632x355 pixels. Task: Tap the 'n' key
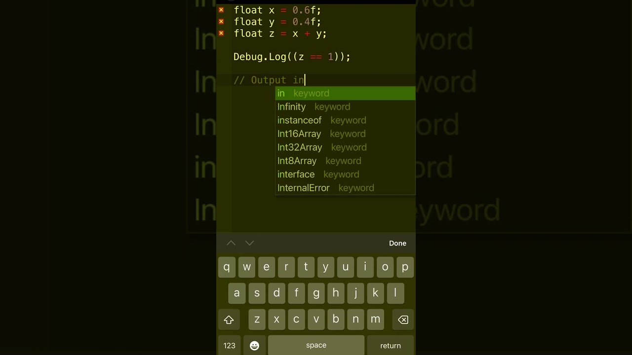(x=355, y=319)
